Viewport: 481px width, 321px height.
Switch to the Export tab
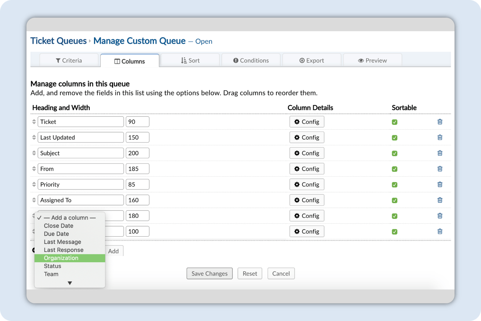point(312,60)
